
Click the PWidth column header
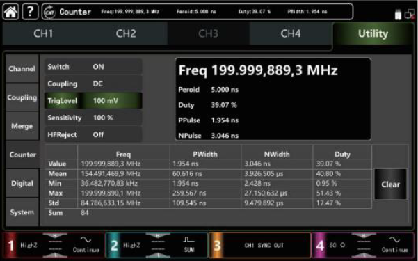[x=205, y=155]
